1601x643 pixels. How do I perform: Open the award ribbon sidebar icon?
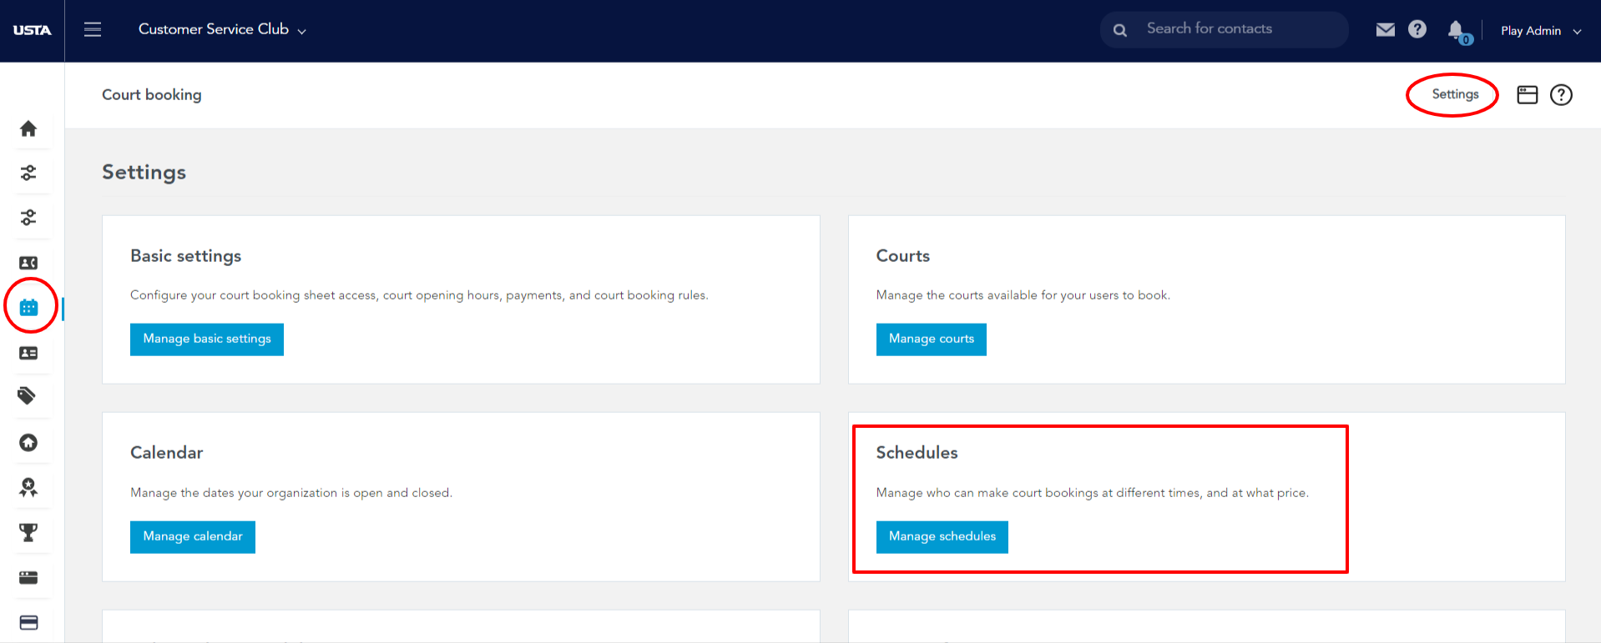(28, 487)
